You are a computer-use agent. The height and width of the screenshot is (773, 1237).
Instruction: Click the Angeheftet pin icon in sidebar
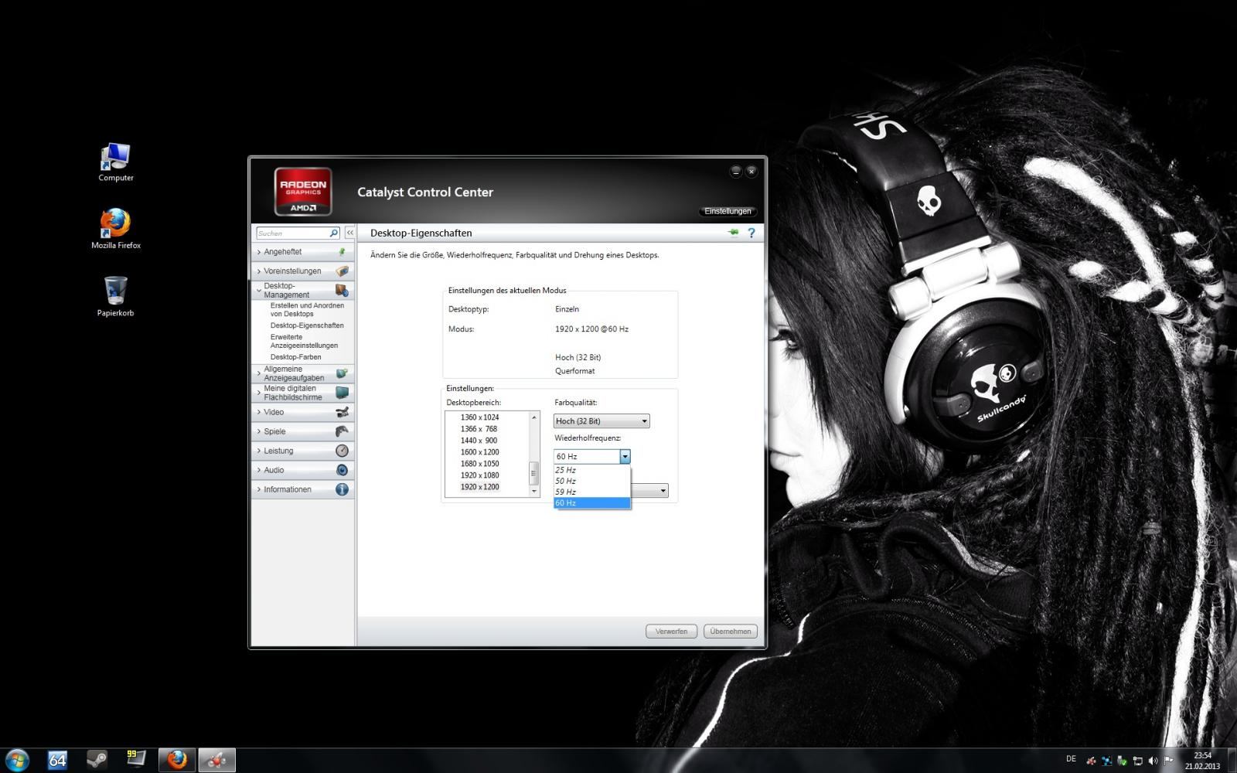[x=342, y=252]
